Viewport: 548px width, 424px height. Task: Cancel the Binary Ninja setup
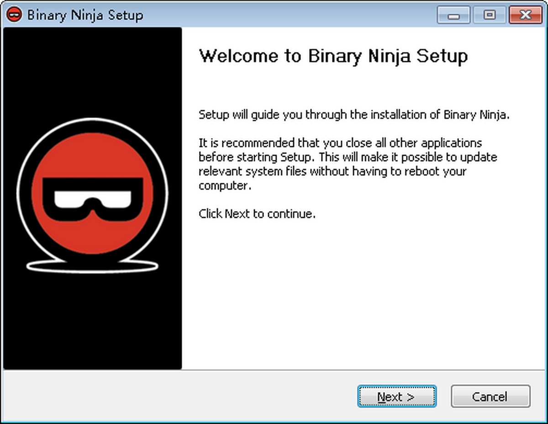[x=490, y=396]
